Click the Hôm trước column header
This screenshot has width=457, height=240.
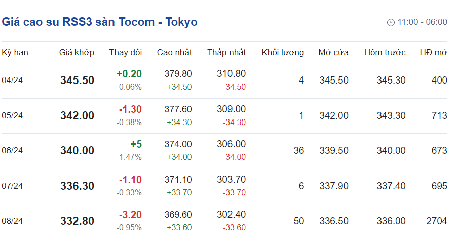click(385, 52)
